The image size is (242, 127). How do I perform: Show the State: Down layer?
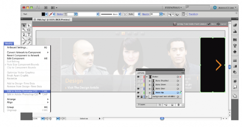138,85
